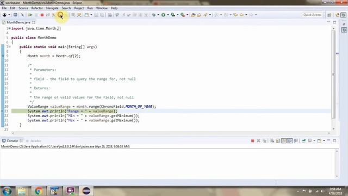Open the Display Selected Console dropdown arrow

pos(314,141)
